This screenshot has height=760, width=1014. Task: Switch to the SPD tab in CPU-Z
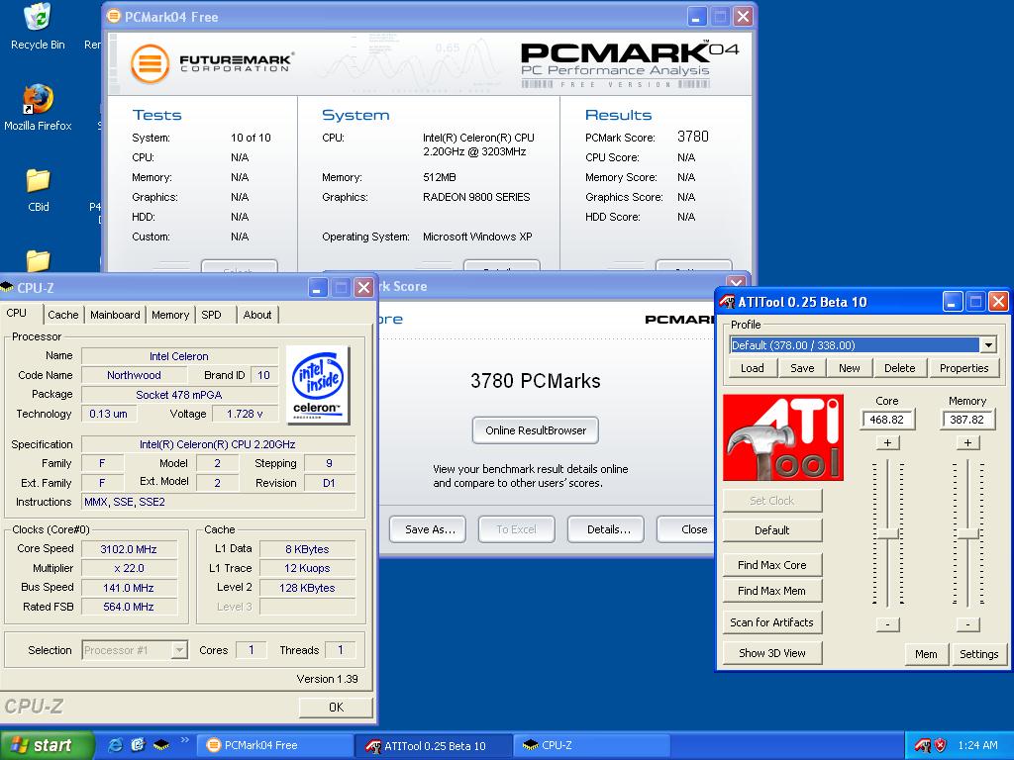(212, 315)
